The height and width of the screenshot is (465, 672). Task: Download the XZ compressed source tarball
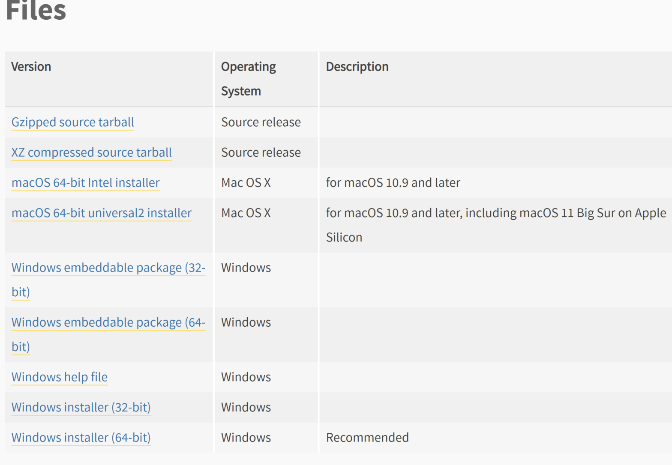click(x=91, y=153)
